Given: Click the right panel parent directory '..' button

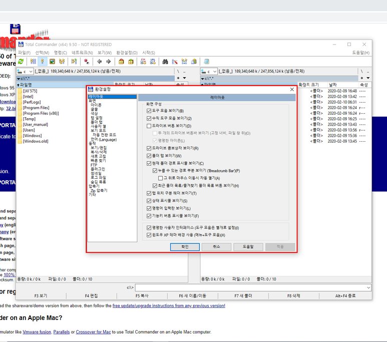Looking at the screenshot, I should click(368, 72).
